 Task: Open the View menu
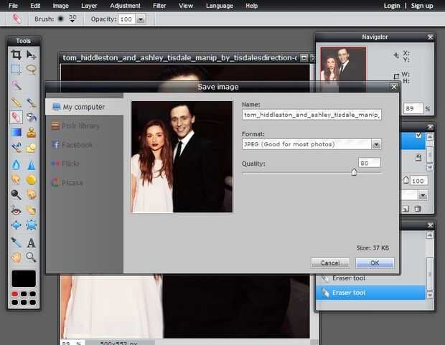point(186,6)
